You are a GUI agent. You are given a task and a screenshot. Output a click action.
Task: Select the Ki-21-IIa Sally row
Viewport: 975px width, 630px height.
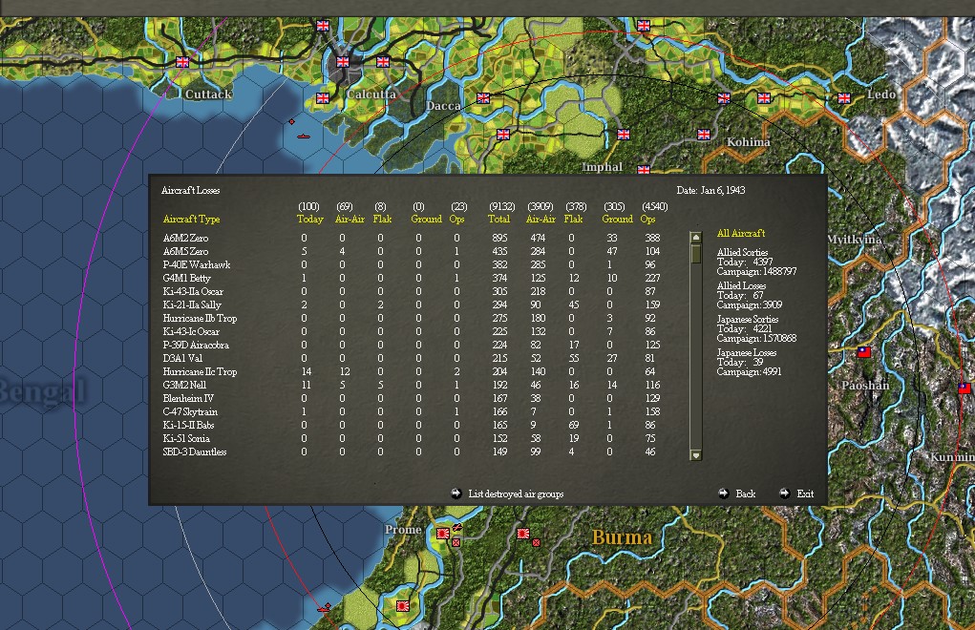[412, 304]
